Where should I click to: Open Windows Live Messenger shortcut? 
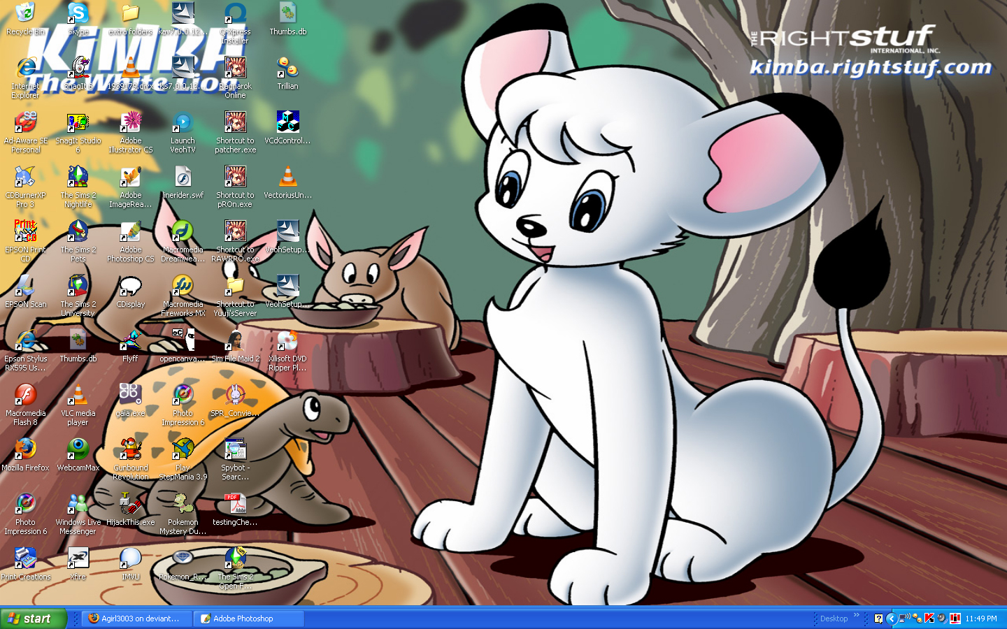[78, 514]
